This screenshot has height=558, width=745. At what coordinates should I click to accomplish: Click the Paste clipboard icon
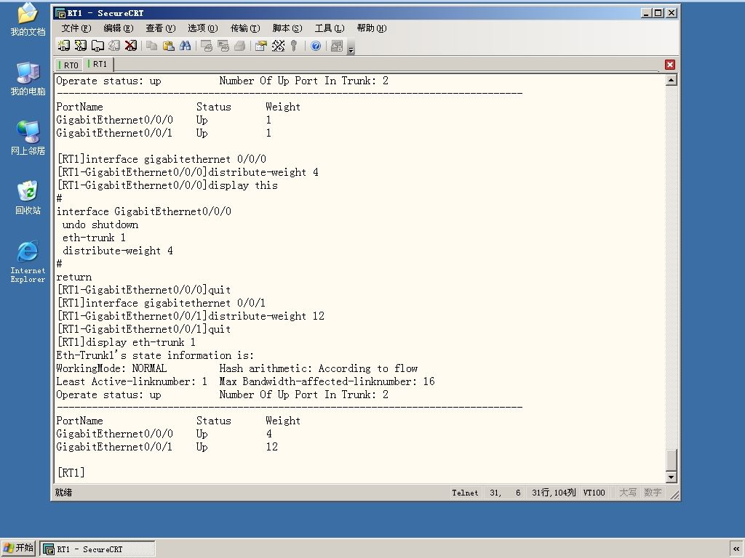pyautogui.click(x=168, y=46)
